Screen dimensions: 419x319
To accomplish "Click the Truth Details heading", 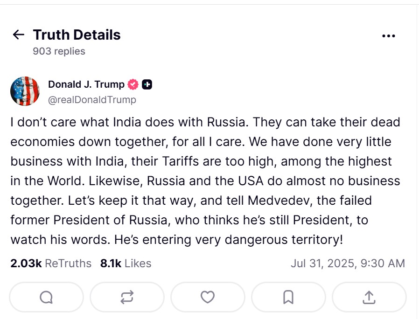I will pyautogui.click(x=77, y=35).
